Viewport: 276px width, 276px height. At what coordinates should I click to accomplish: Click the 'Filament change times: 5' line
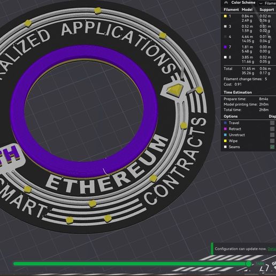point(246,79)
